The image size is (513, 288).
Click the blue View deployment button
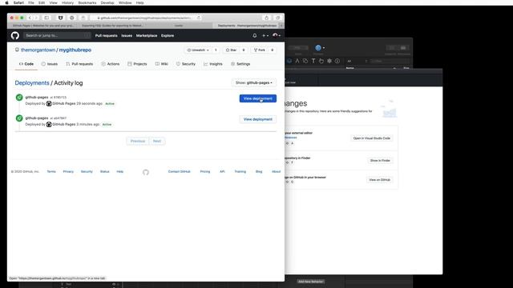pos(258,98)
